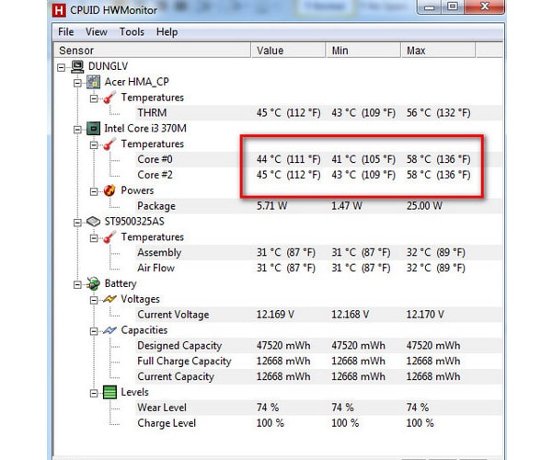Image resolution: width=552 pixels, height=460 pixels.
Task: Click the 25.00 W max value
Action: point(424,206)
